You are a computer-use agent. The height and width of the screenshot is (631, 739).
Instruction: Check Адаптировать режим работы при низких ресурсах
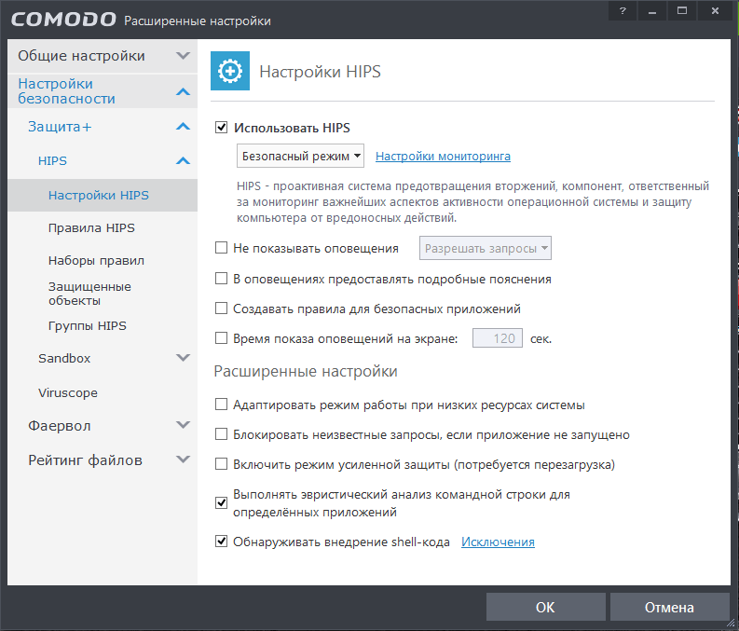click(x=221, y=405)
